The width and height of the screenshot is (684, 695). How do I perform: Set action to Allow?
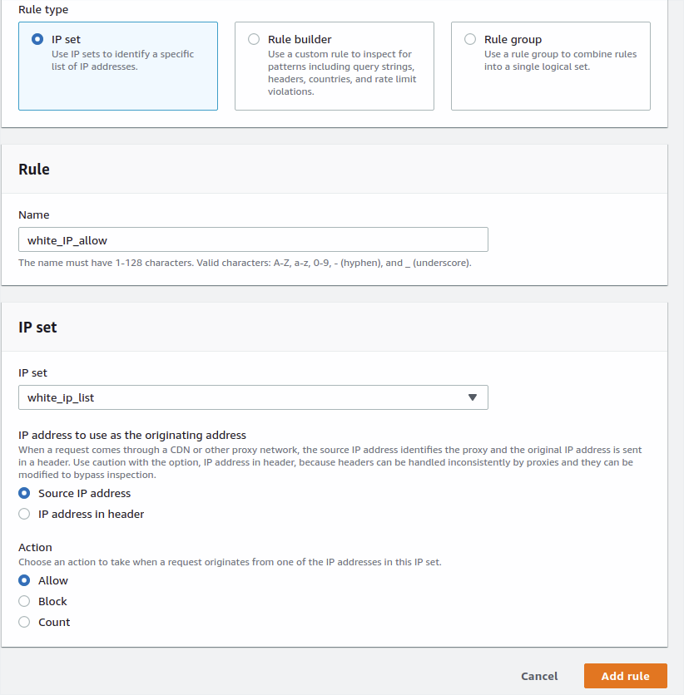pyautogui.click(x=24, y=580)
